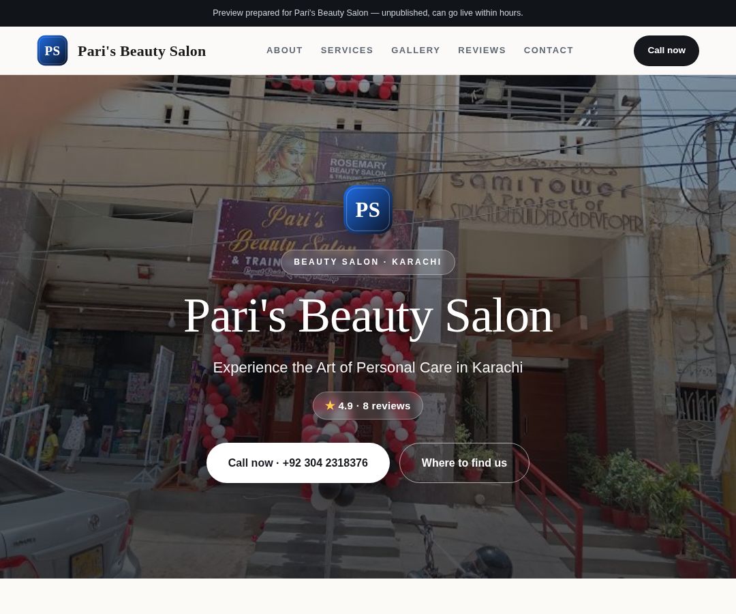Click the Call now header button
Viewport: 736px width, 614px height.
pyautogui.click(x=666, y=50)
